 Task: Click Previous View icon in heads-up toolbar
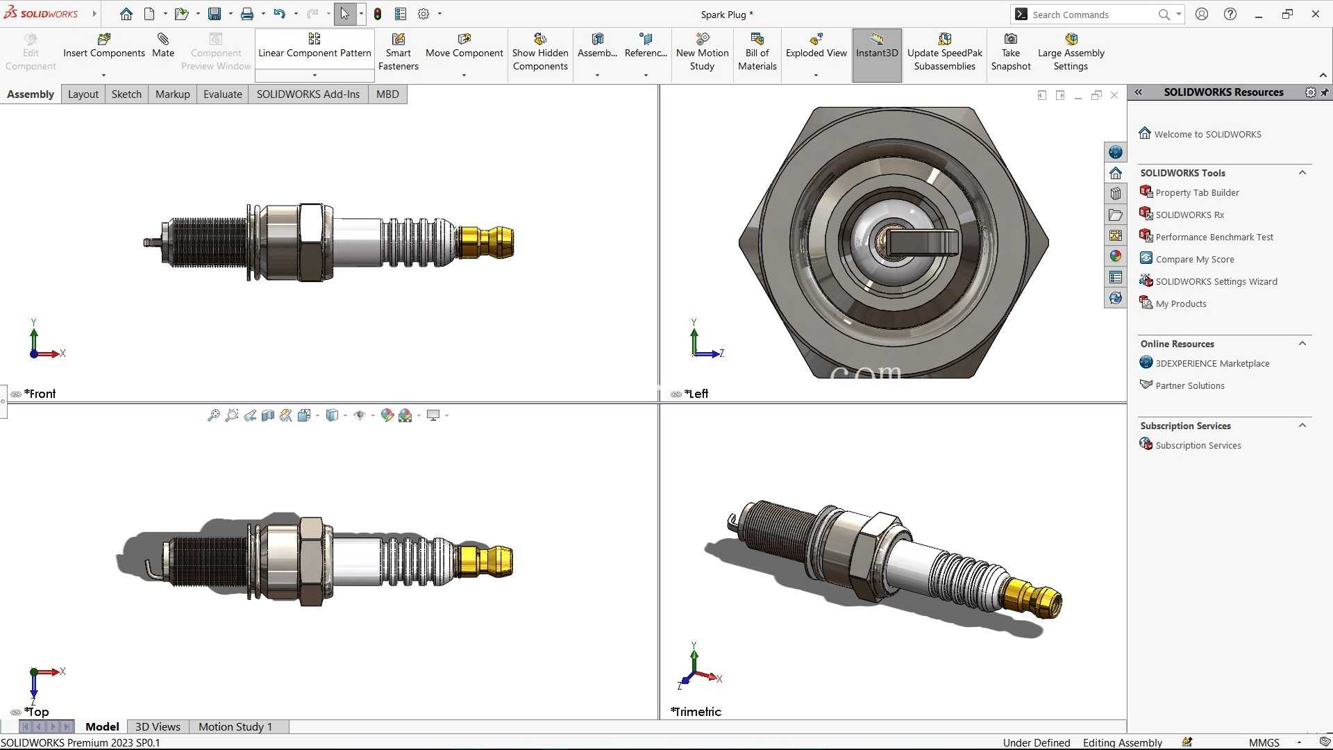click(250, 415)
